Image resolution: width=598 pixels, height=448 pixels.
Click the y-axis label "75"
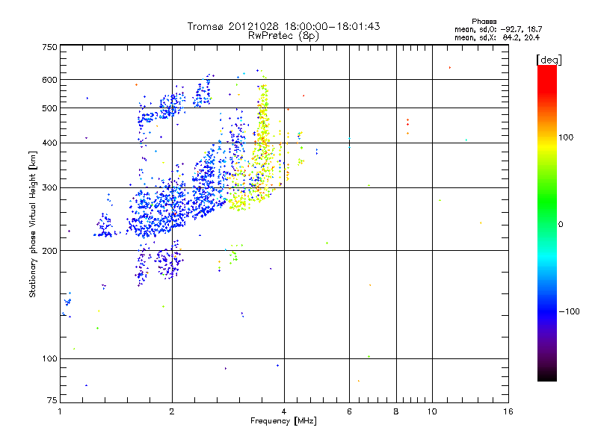click(x=52, y=400)
